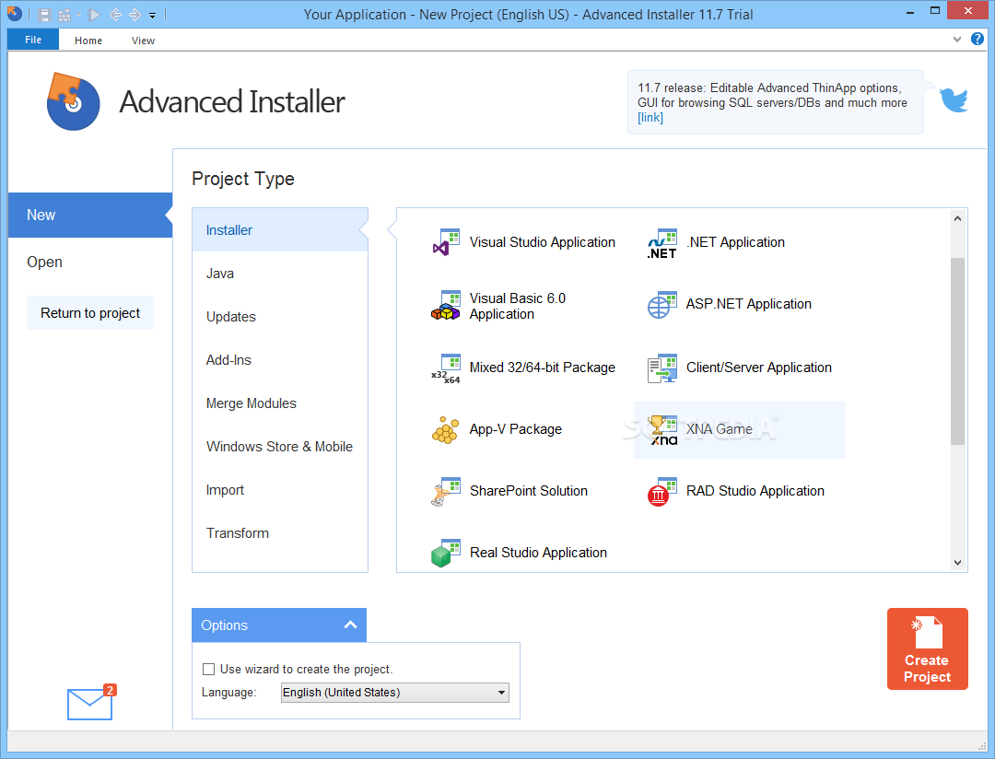Click the Advanced Installer puzzle logo
This screenshot has height=759, width=995.
pyautogui.click(x=73, y=101)
